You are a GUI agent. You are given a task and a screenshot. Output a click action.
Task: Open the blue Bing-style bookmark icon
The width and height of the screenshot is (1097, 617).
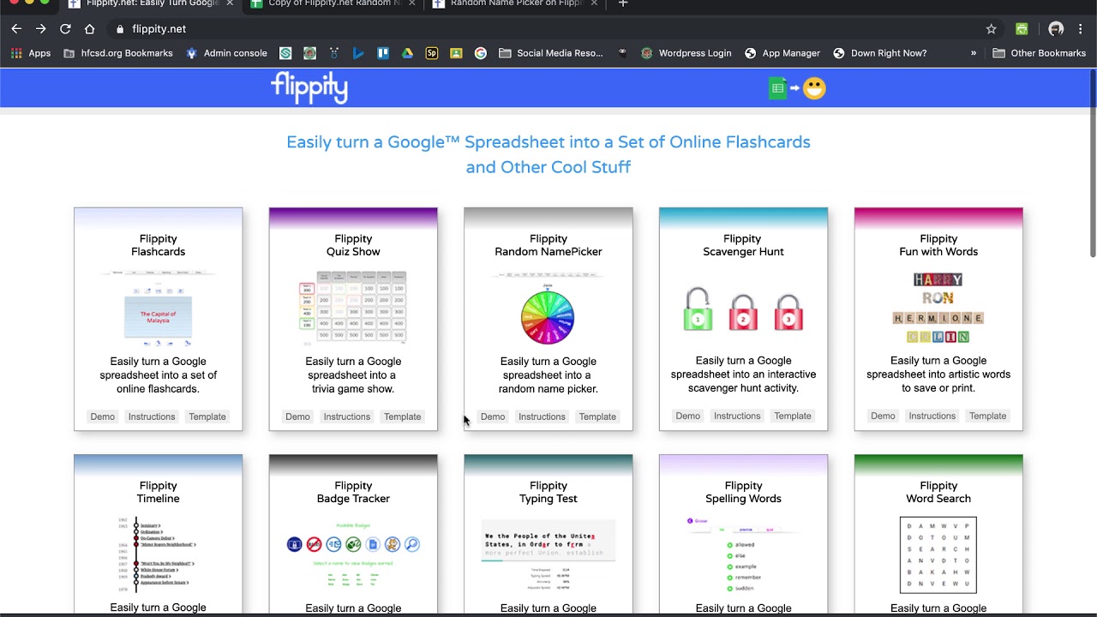[x=358, y=53]
